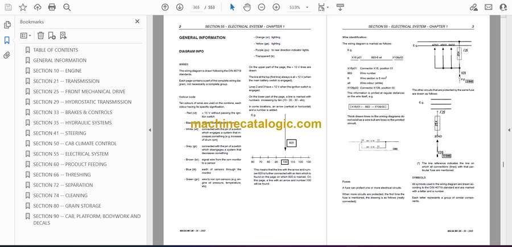Open the attachments paperclip panel

(x=7, y=55)
